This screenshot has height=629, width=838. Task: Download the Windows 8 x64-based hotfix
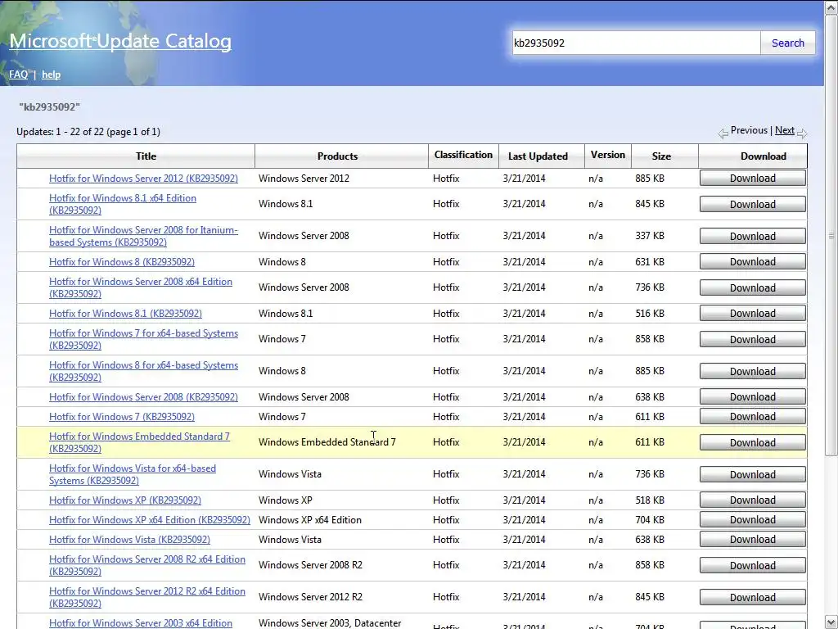coord(753,371)
